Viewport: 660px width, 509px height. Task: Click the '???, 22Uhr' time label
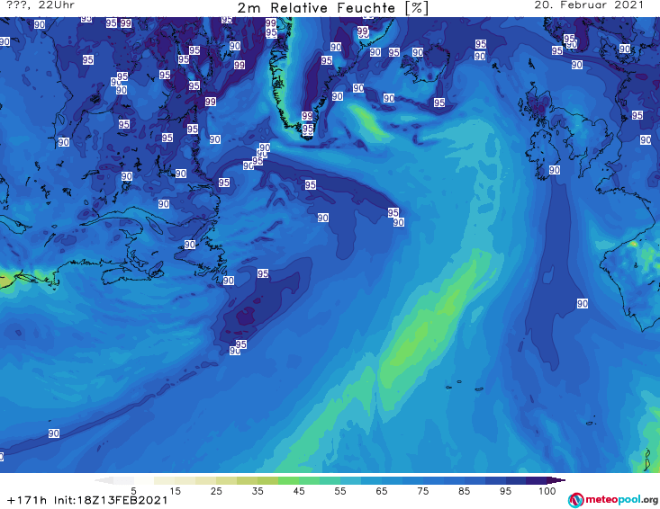41,5
